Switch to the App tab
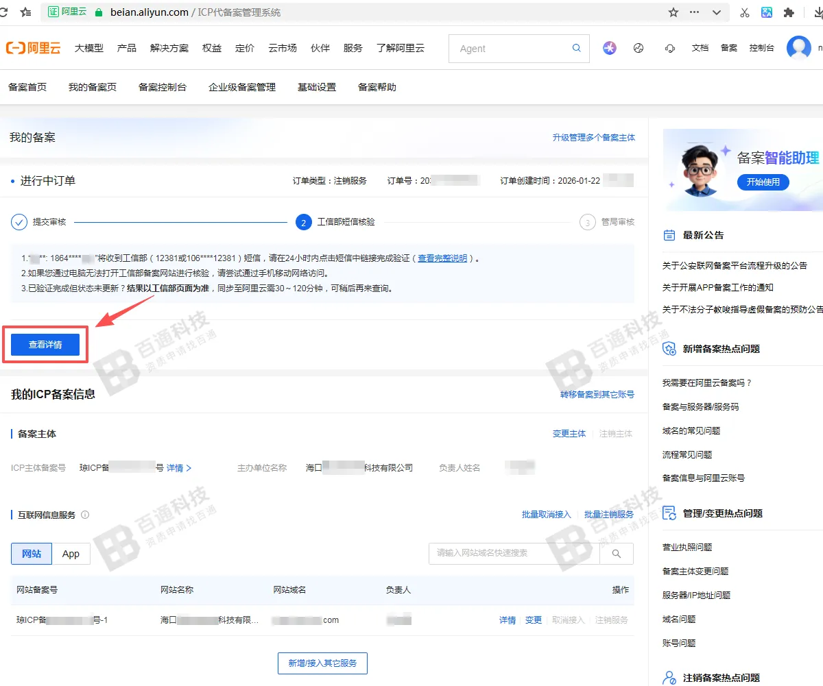Image resolution: width=823 pixels, height=686 pixels. (71, 553)
